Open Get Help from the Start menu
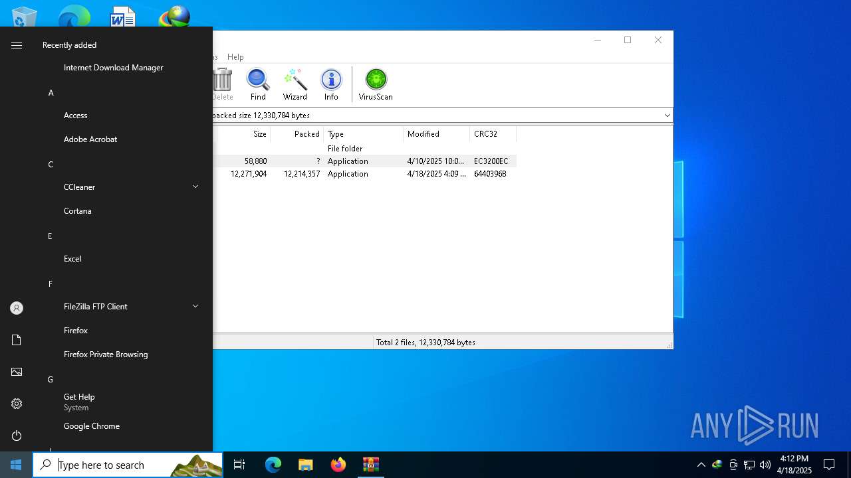Viewport: 851px width, 478px height. pyautogui.click(x=79, y=402)
